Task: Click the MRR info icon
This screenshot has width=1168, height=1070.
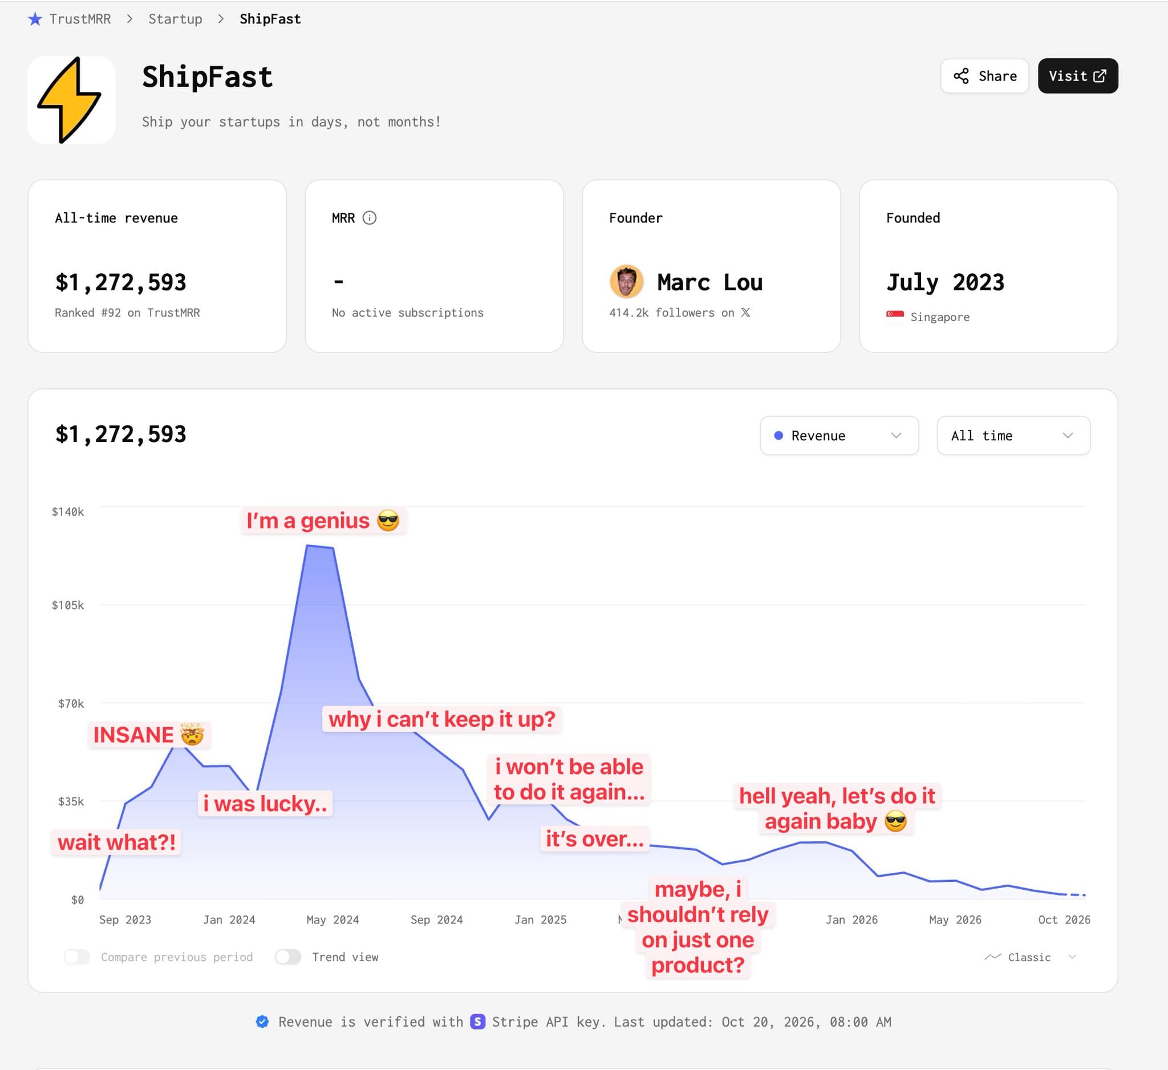Action: click(369, 218)
